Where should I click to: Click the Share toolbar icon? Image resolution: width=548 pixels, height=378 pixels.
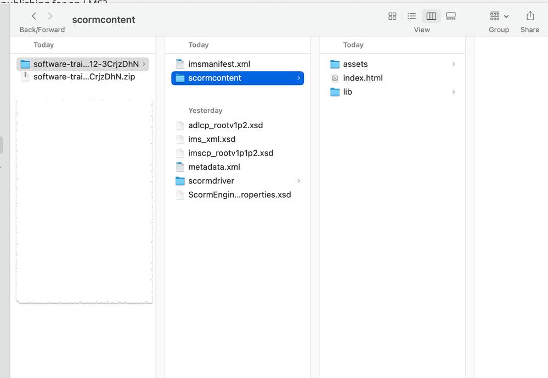[x=530, y=16]
